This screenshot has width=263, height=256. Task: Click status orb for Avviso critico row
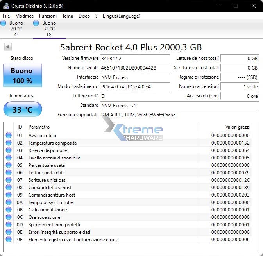(9, 136)
